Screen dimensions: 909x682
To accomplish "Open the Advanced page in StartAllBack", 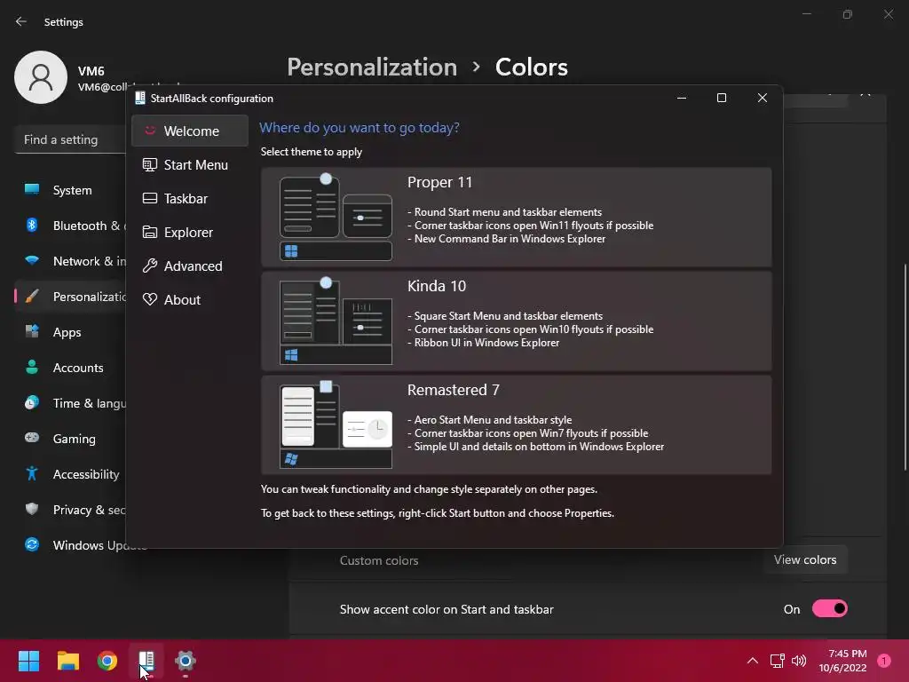I will [190, 266].
